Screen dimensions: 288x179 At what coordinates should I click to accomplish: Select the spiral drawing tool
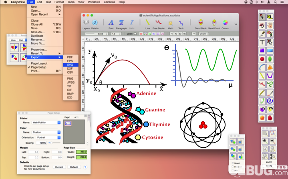point(270,101)
